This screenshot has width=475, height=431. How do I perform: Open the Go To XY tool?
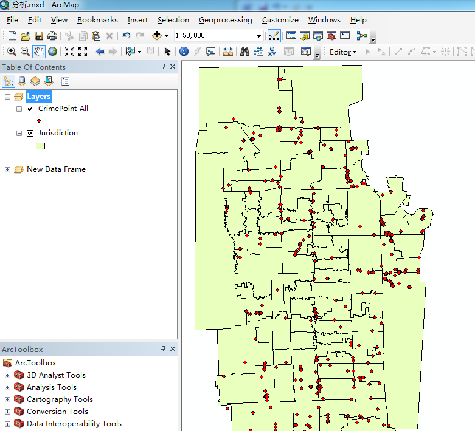pyautogui.click(x=272, y=52)
